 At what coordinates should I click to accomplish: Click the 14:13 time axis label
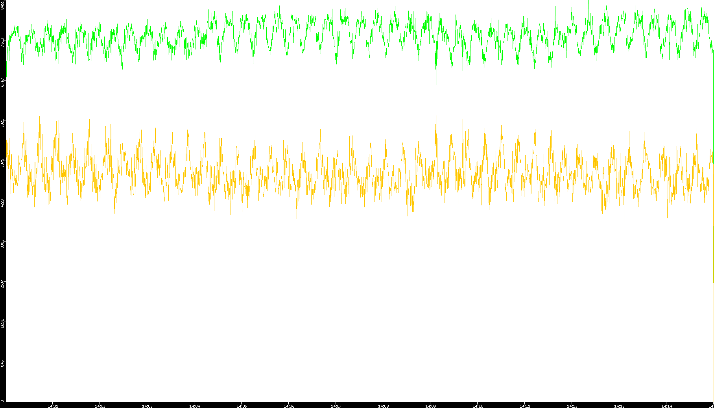[x=619, y=406]
